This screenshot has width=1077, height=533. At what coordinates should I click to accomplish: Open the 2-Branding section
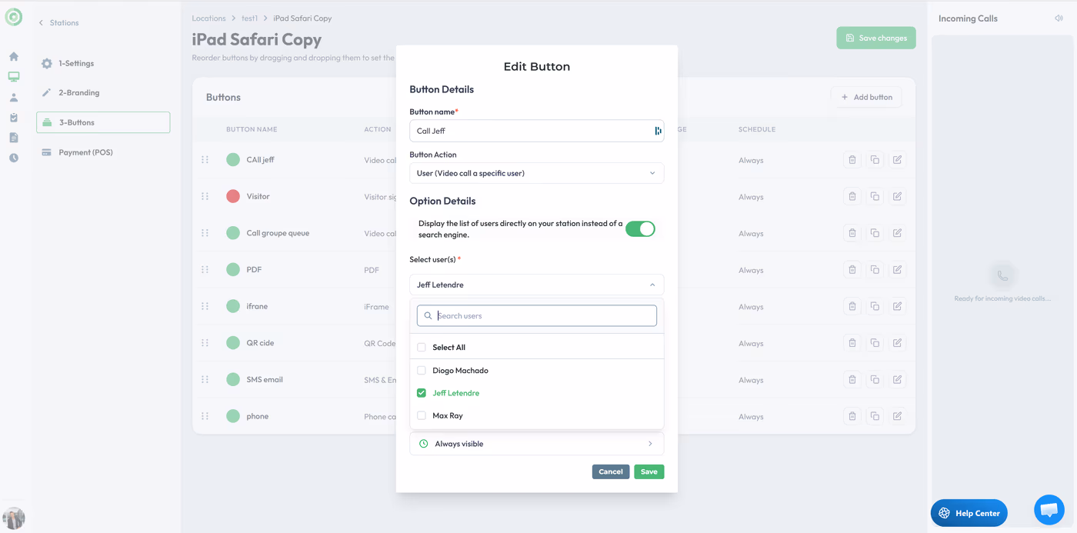pyautogui.click(x=103, y=92)
